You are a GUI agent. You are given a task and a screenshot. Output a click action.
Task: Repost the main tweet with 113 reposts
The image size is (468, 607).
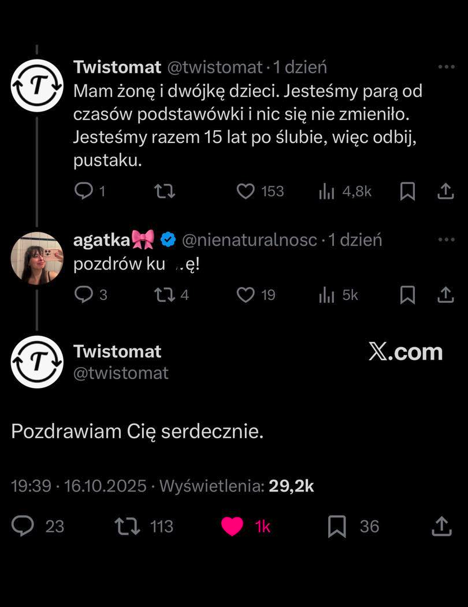[x=128, y=526]
